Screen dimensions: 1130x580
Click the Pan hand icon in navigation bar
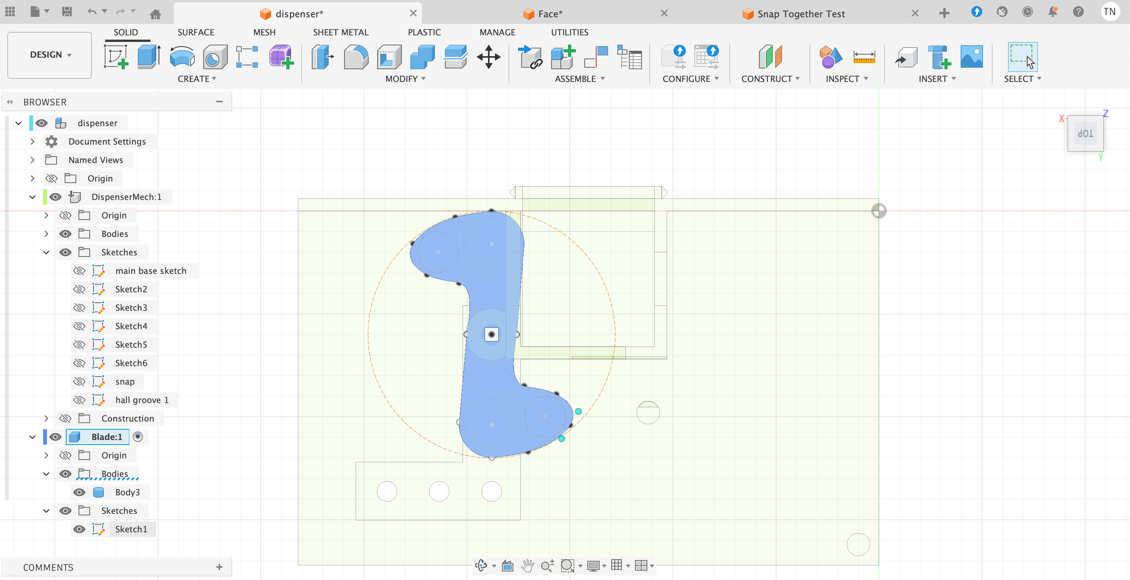click(527, 565)
